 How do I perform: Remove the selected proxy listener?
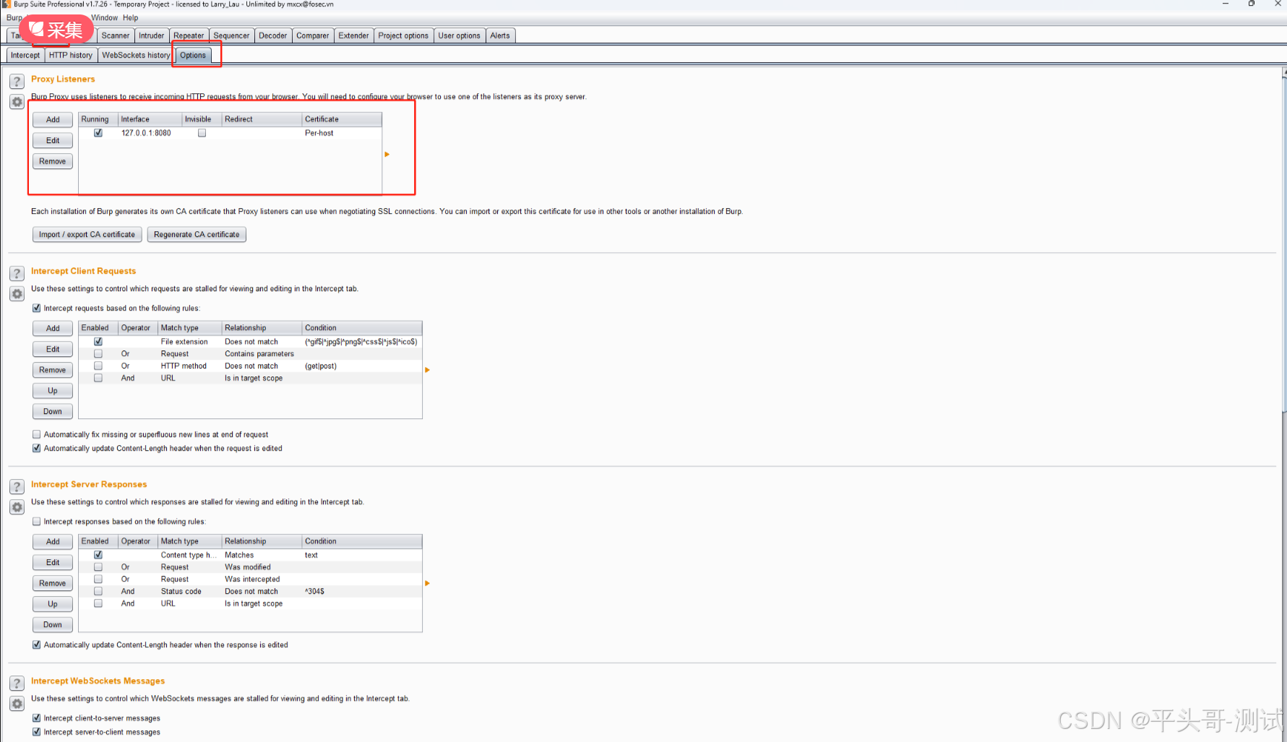[53, 161]
